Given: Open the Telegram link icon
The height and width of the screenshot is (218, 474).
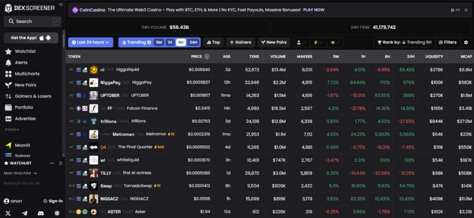Looking at the screenshot, I should tap(25, 213).
